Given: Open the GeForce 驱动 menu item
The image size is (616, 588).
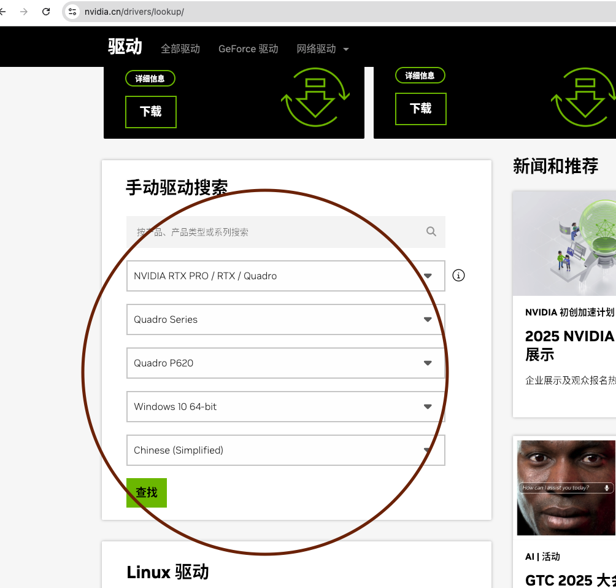Looking at the screenshot, I should (x=248, y=48).
